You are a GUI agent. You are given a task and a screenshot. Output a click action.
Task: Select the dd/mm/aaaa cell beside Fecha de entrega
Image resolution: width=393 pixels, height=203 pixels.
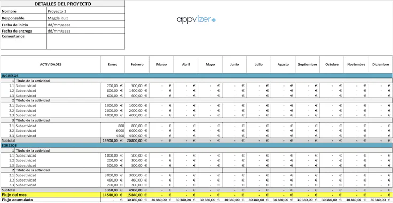pyautogui.click(x=86, y=31)
